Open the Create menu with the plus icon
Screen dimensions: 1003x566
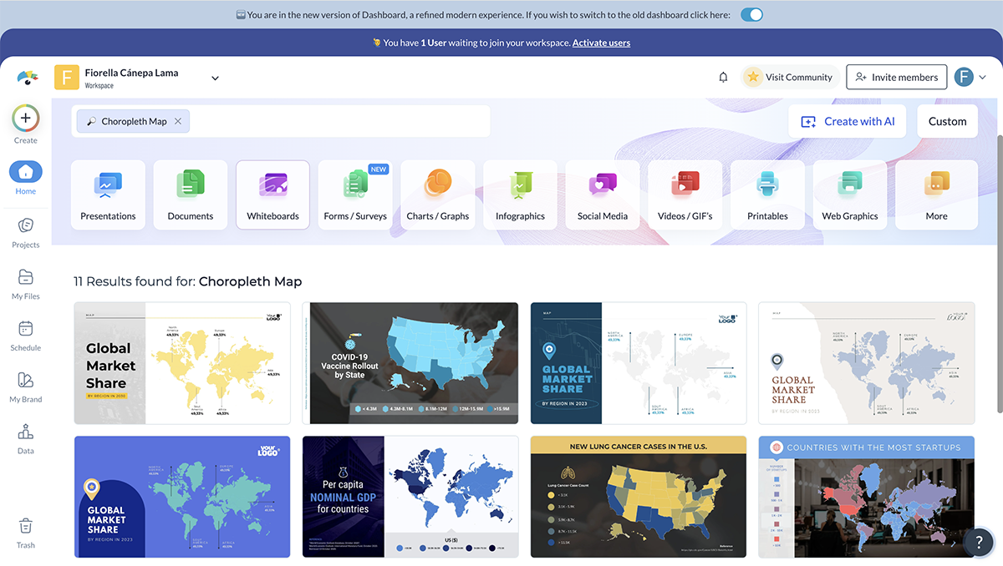[x=25, y=119]
